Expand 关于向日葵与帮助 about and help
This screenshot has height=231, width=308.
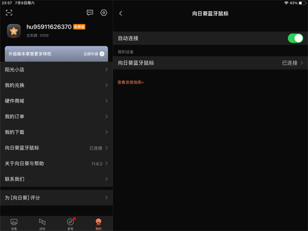(x=56, y=163)
